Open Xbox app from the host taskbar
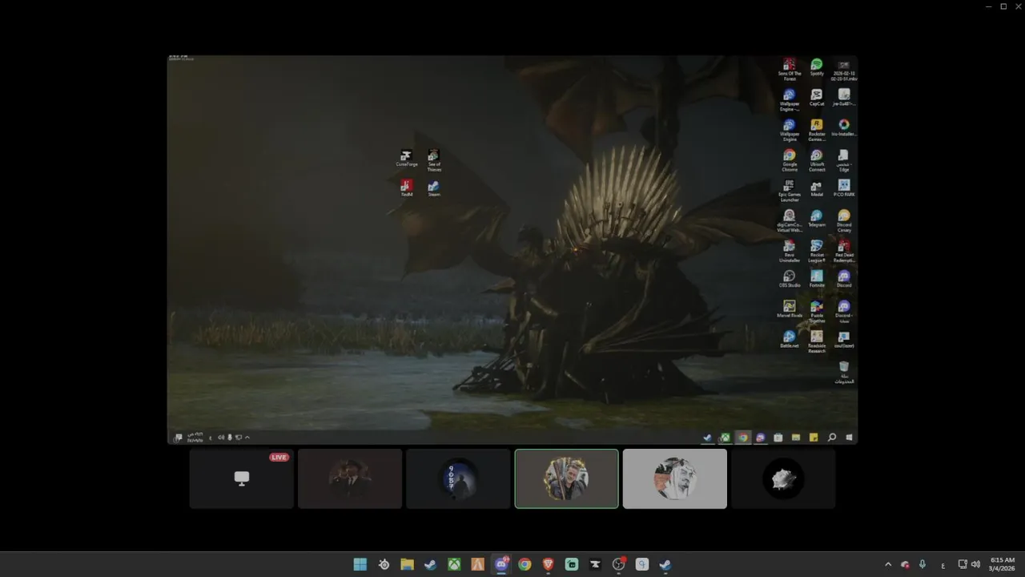The height and width of the screenshot is (577, 1025). pyautogui.click(x=454, y=564)
